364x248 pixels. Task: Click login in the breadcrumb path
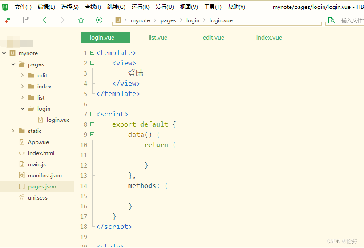[193, 20]
